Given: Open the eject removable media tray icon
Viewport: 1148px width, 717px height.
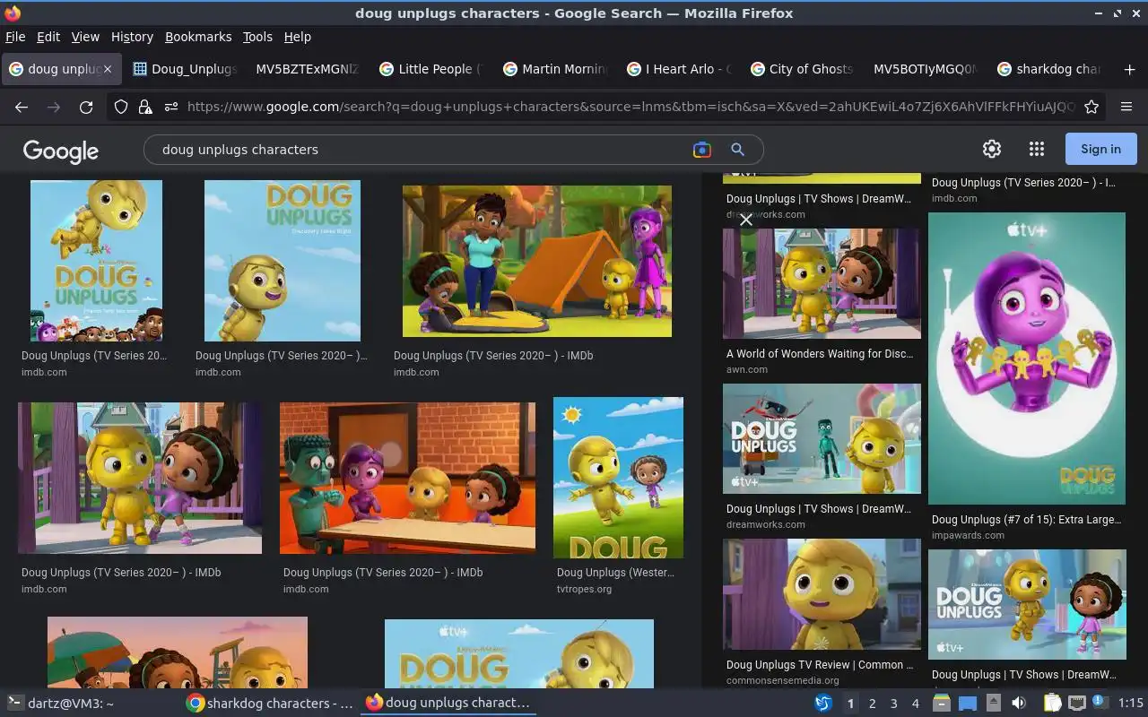Looking at the screenshot, I should 993,704.
